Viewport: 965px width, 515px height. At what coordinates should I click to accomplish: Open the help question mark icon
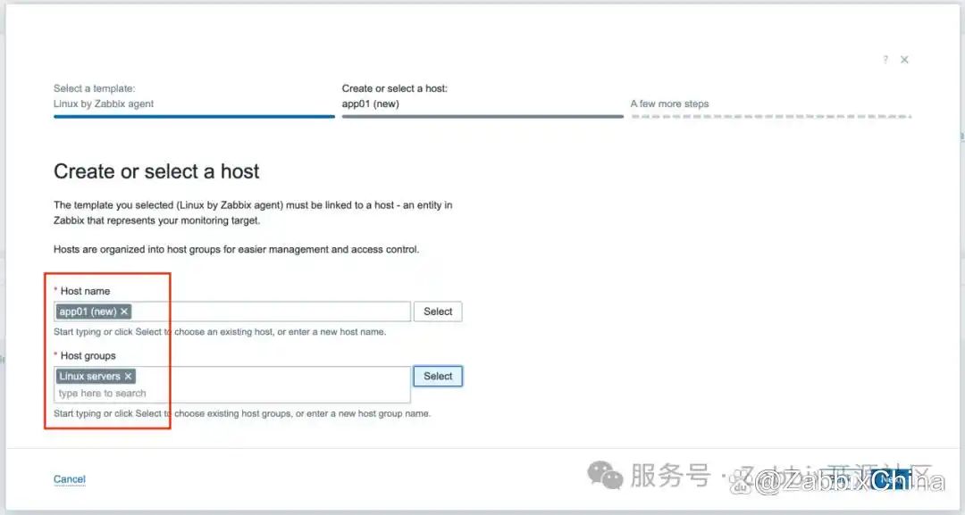(x=885, y=60)
